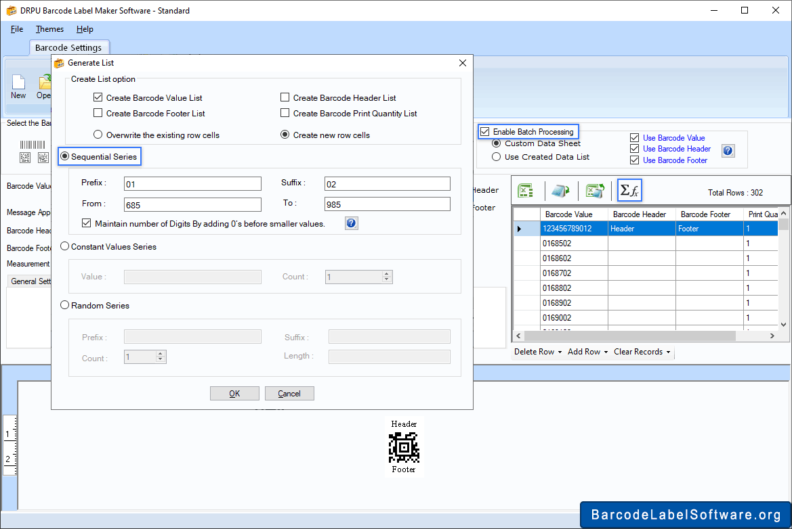Toggle Use Barcode Value checkbox
Image resolution: width=792 pixels, height=529 pixels.
634,138
